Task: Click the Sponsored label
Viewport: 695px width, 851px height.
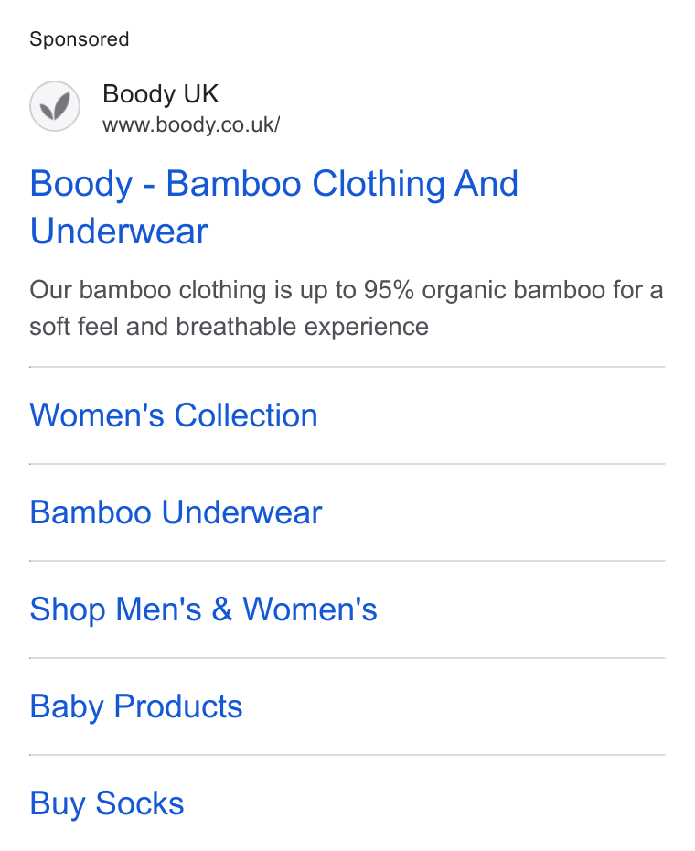Action: click(80, 39)
